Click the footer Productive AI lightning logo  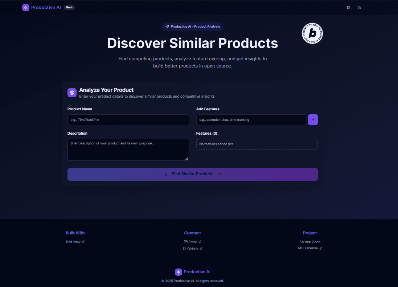179,272
